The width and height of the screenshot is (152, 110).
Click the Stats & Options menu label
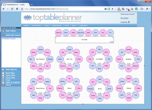tap(13, 82)
